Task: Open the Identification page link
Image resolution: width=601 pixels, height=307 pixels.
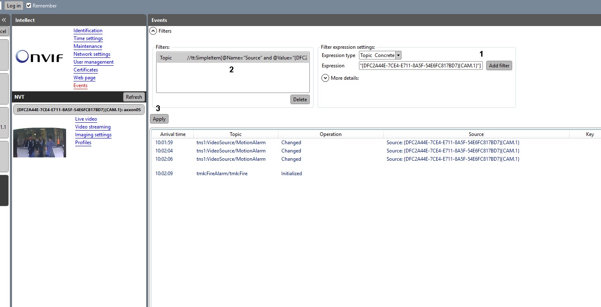Action: pos(88,31)
